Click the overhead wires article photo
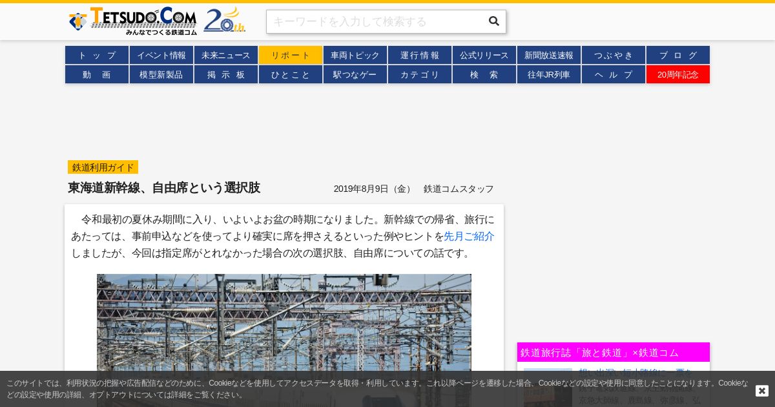775x407 pixels. pos(284,340)
